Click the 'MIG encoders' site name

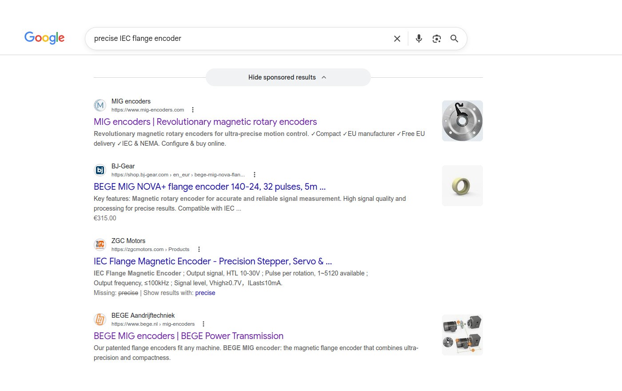click(x=131, y=101)
